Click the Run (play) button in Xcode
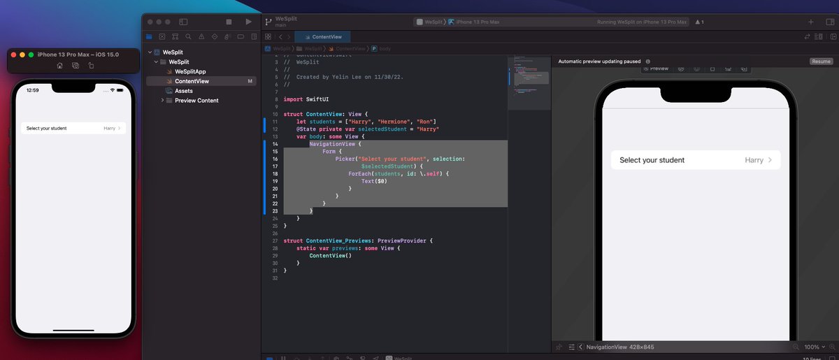 (248, 22)
